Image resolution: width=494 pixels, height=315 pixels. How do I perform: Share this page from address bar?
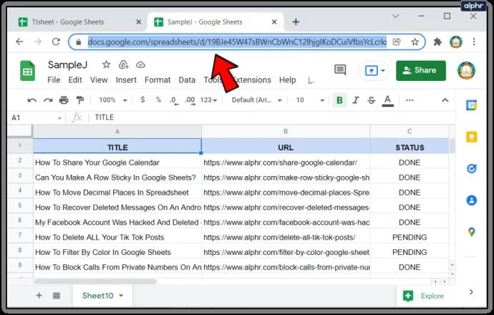point(397,42)
